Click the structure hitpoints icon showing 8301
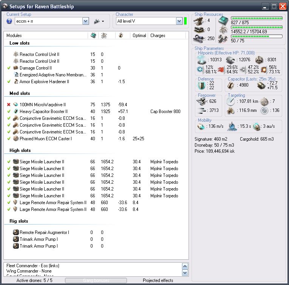 click(x=259, y=60)
